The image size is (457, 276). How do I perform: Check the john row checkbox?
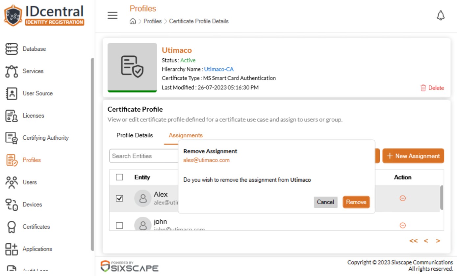click(119, 225)
